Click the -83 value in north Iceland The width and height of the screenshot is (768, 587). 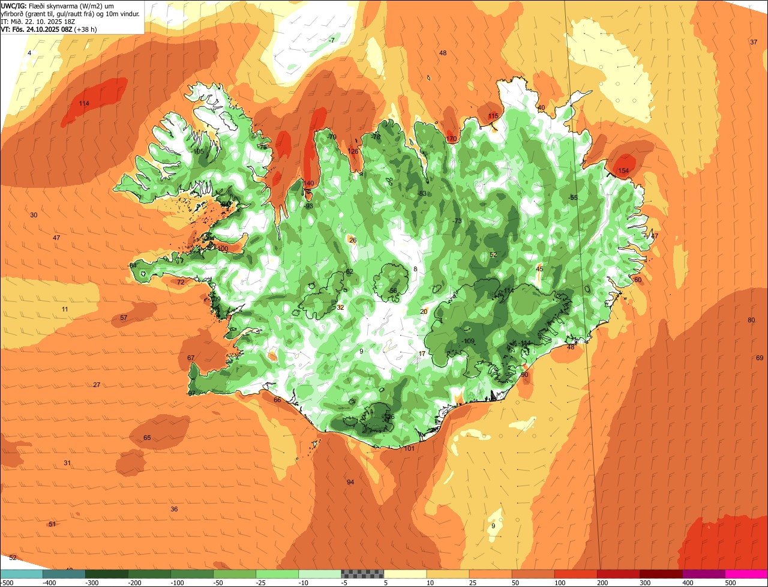click(422, 193)
